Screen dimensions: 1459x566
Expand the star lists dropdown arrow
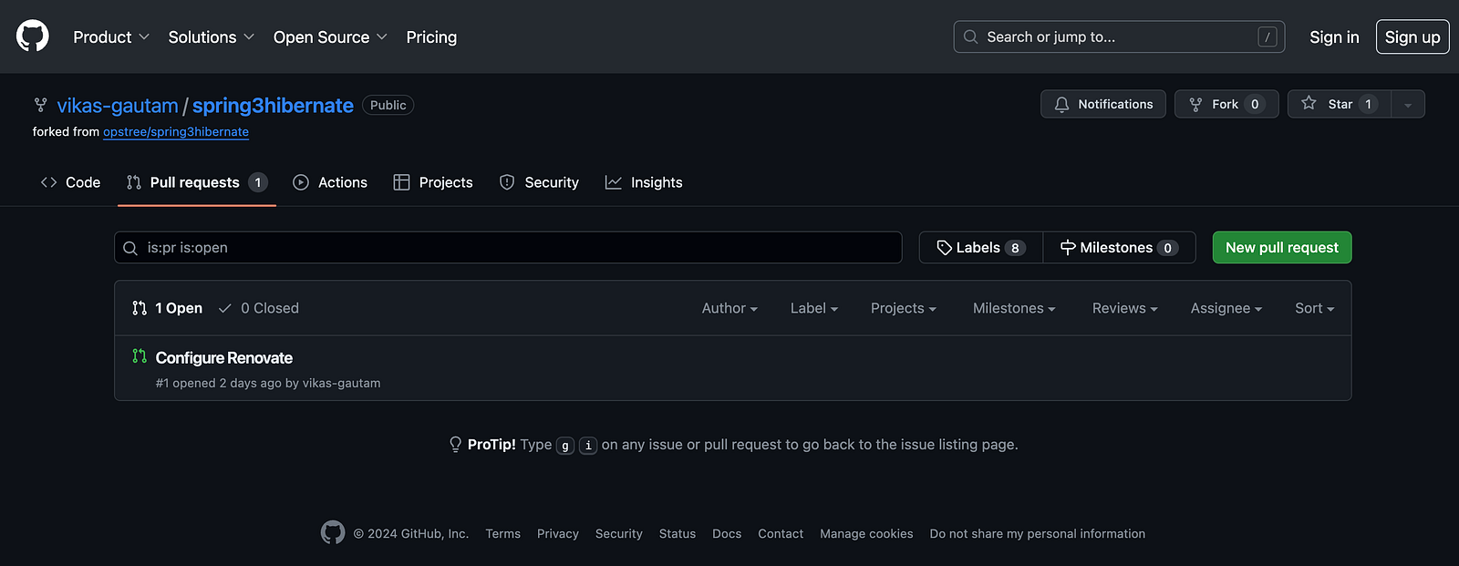[1408, 105]
